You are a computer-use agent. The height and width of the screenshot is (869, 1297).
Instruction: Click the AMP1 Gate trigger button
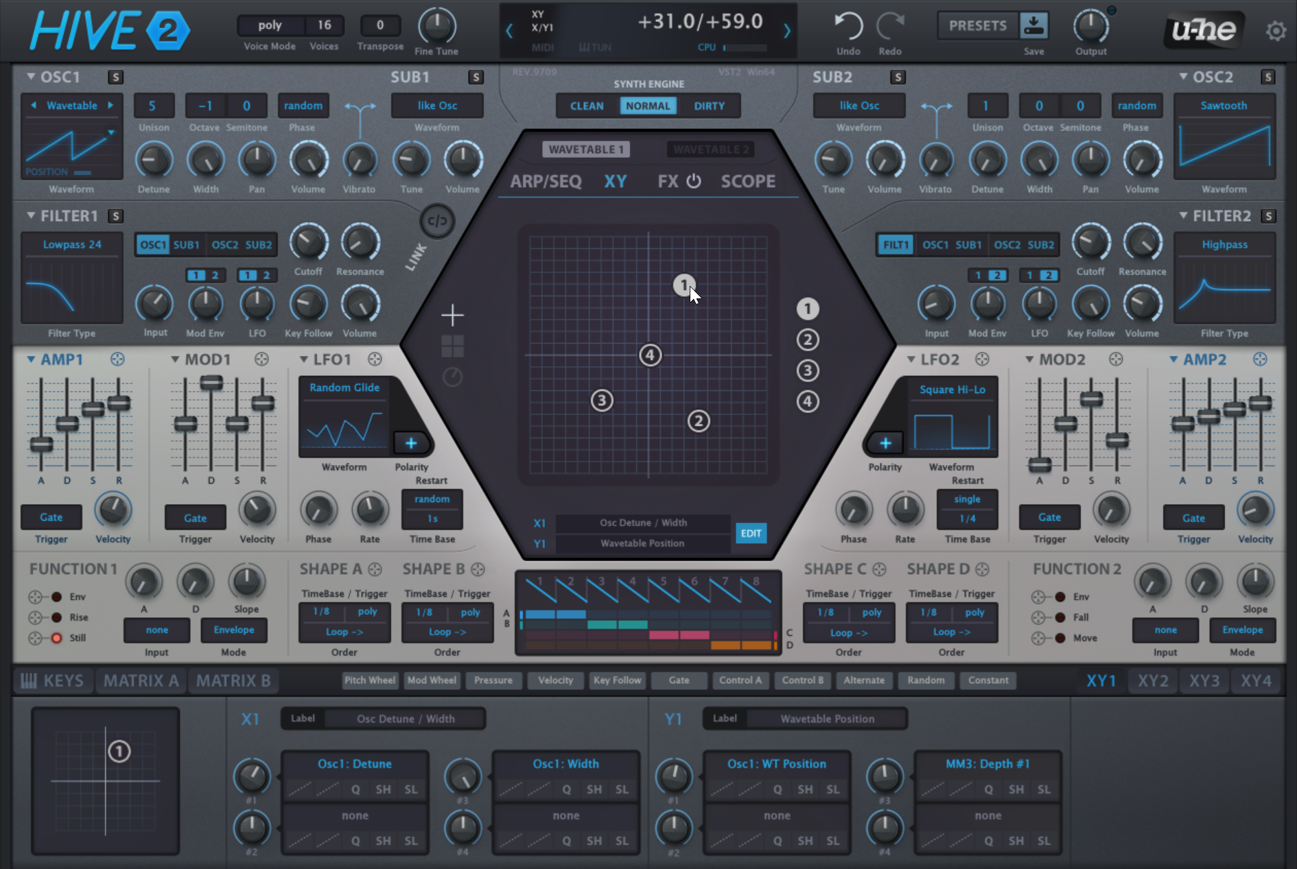point(51,517)
